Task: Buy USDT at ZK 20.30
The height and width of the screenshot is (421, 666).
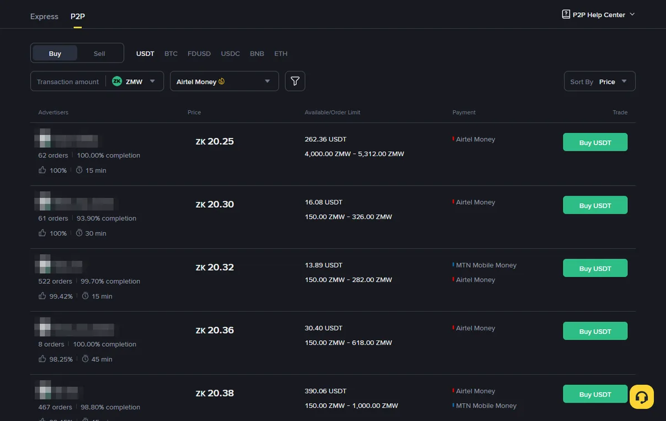Action: 595,205
